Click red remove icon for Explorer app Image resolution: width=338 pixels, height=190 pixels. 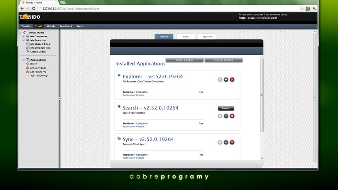tap(232, 80)
